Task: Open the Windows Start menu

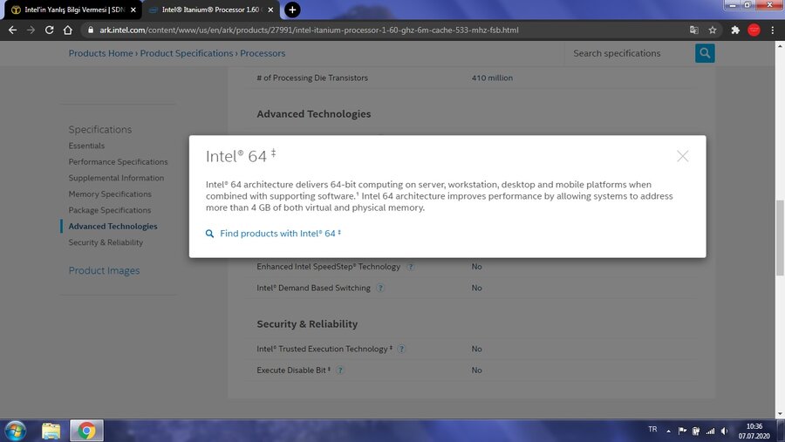Action: click(x=15, y=431)
